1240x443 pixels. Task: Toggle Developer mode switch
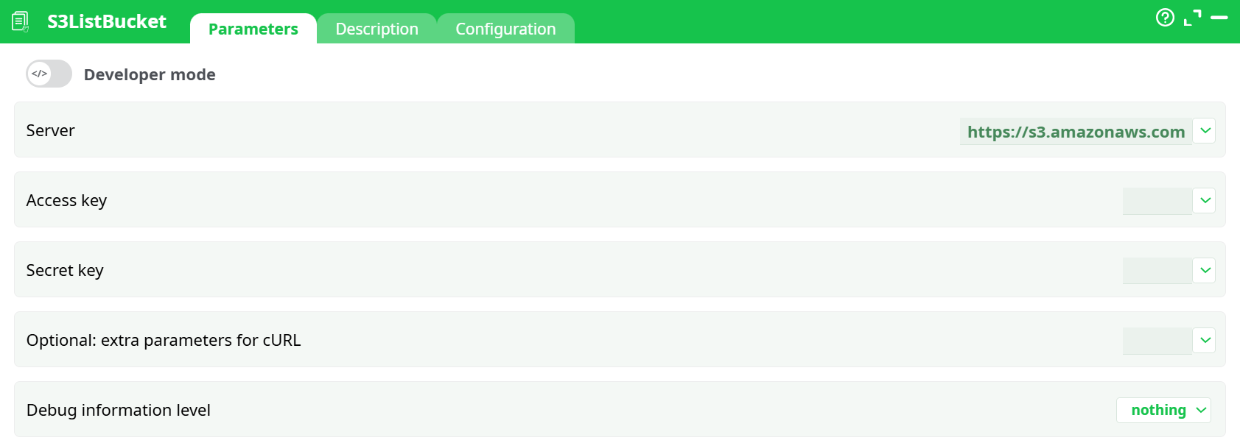(x=49, y=74)
